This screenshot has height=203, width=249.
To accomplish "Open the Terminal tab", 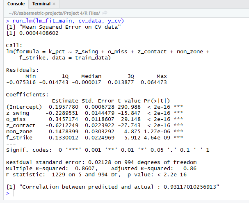I will click(41, 4).
